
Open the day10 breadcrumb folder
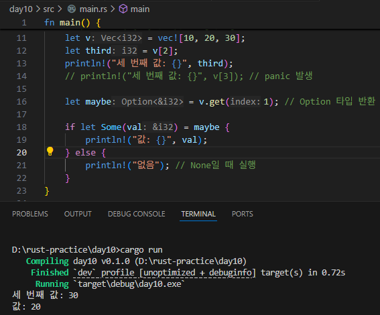[21, 9]
